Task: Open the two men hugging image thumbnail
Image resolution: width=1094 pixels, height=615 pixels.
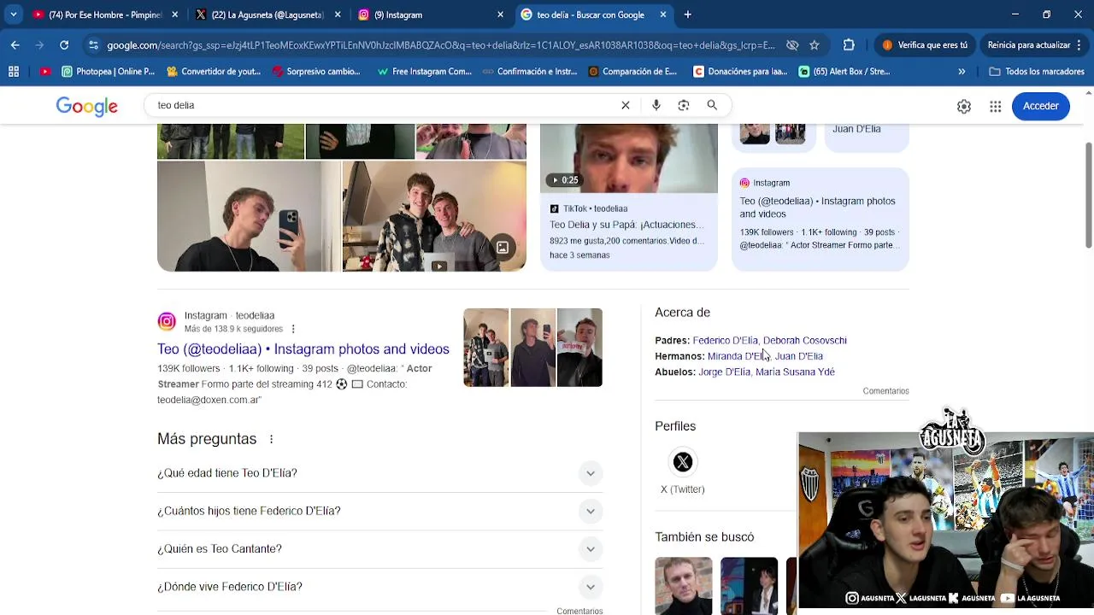Action: pos(434,216)
